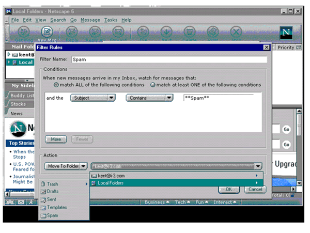This screenshot has height=233, width=310.
Task: Click the Netscape logo in sidebar News
Action: [18, 129]
